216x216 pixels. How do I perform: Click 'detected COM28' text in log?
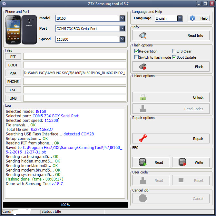[x=79, y=134]
